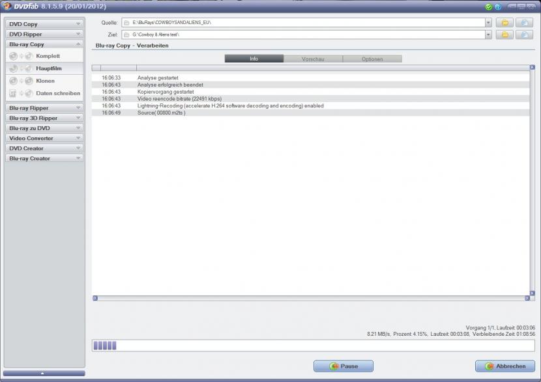Select Daten schreiben mode

[44, 93]
